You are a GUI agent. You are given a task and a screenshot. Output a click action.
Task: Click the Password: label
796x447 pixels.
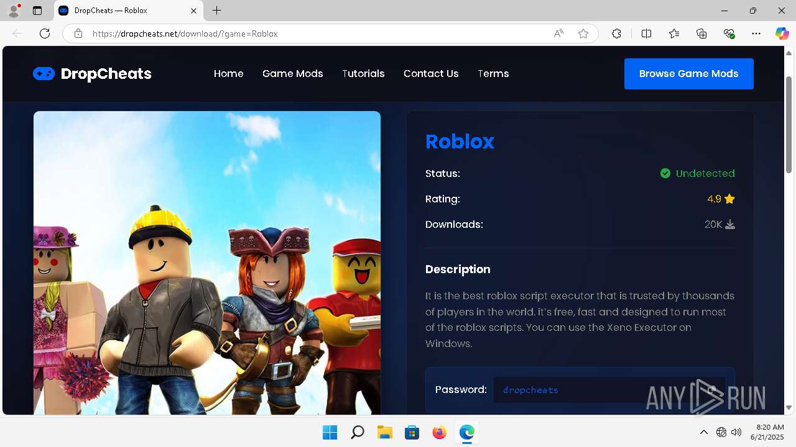coord(461,389)
